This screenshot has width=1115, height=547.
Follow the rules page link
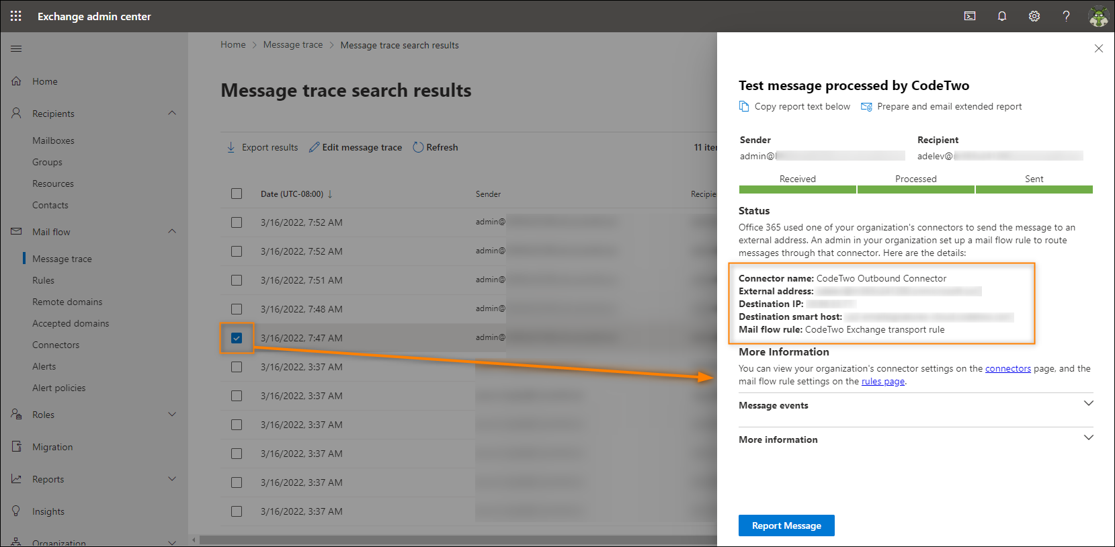click(x=883, y=381)
